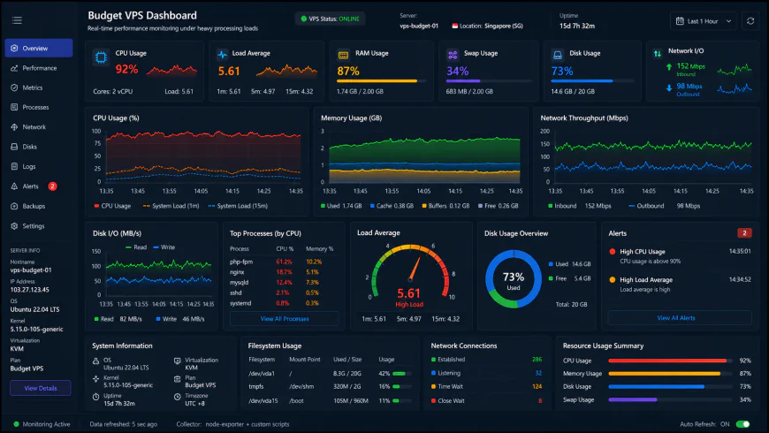Click the RAM Usage 87% progress bar
The width and height of the screenshot is (769, 433).
click(381, 81)
